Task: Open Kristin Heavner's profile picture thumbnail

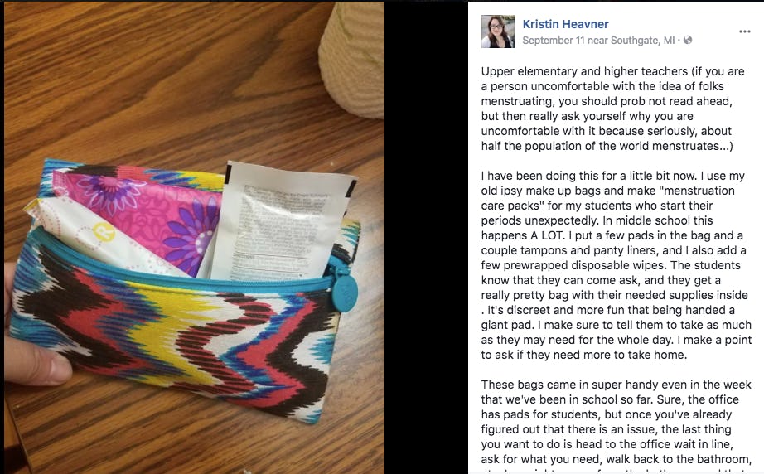Action: (x=497, y=31)
